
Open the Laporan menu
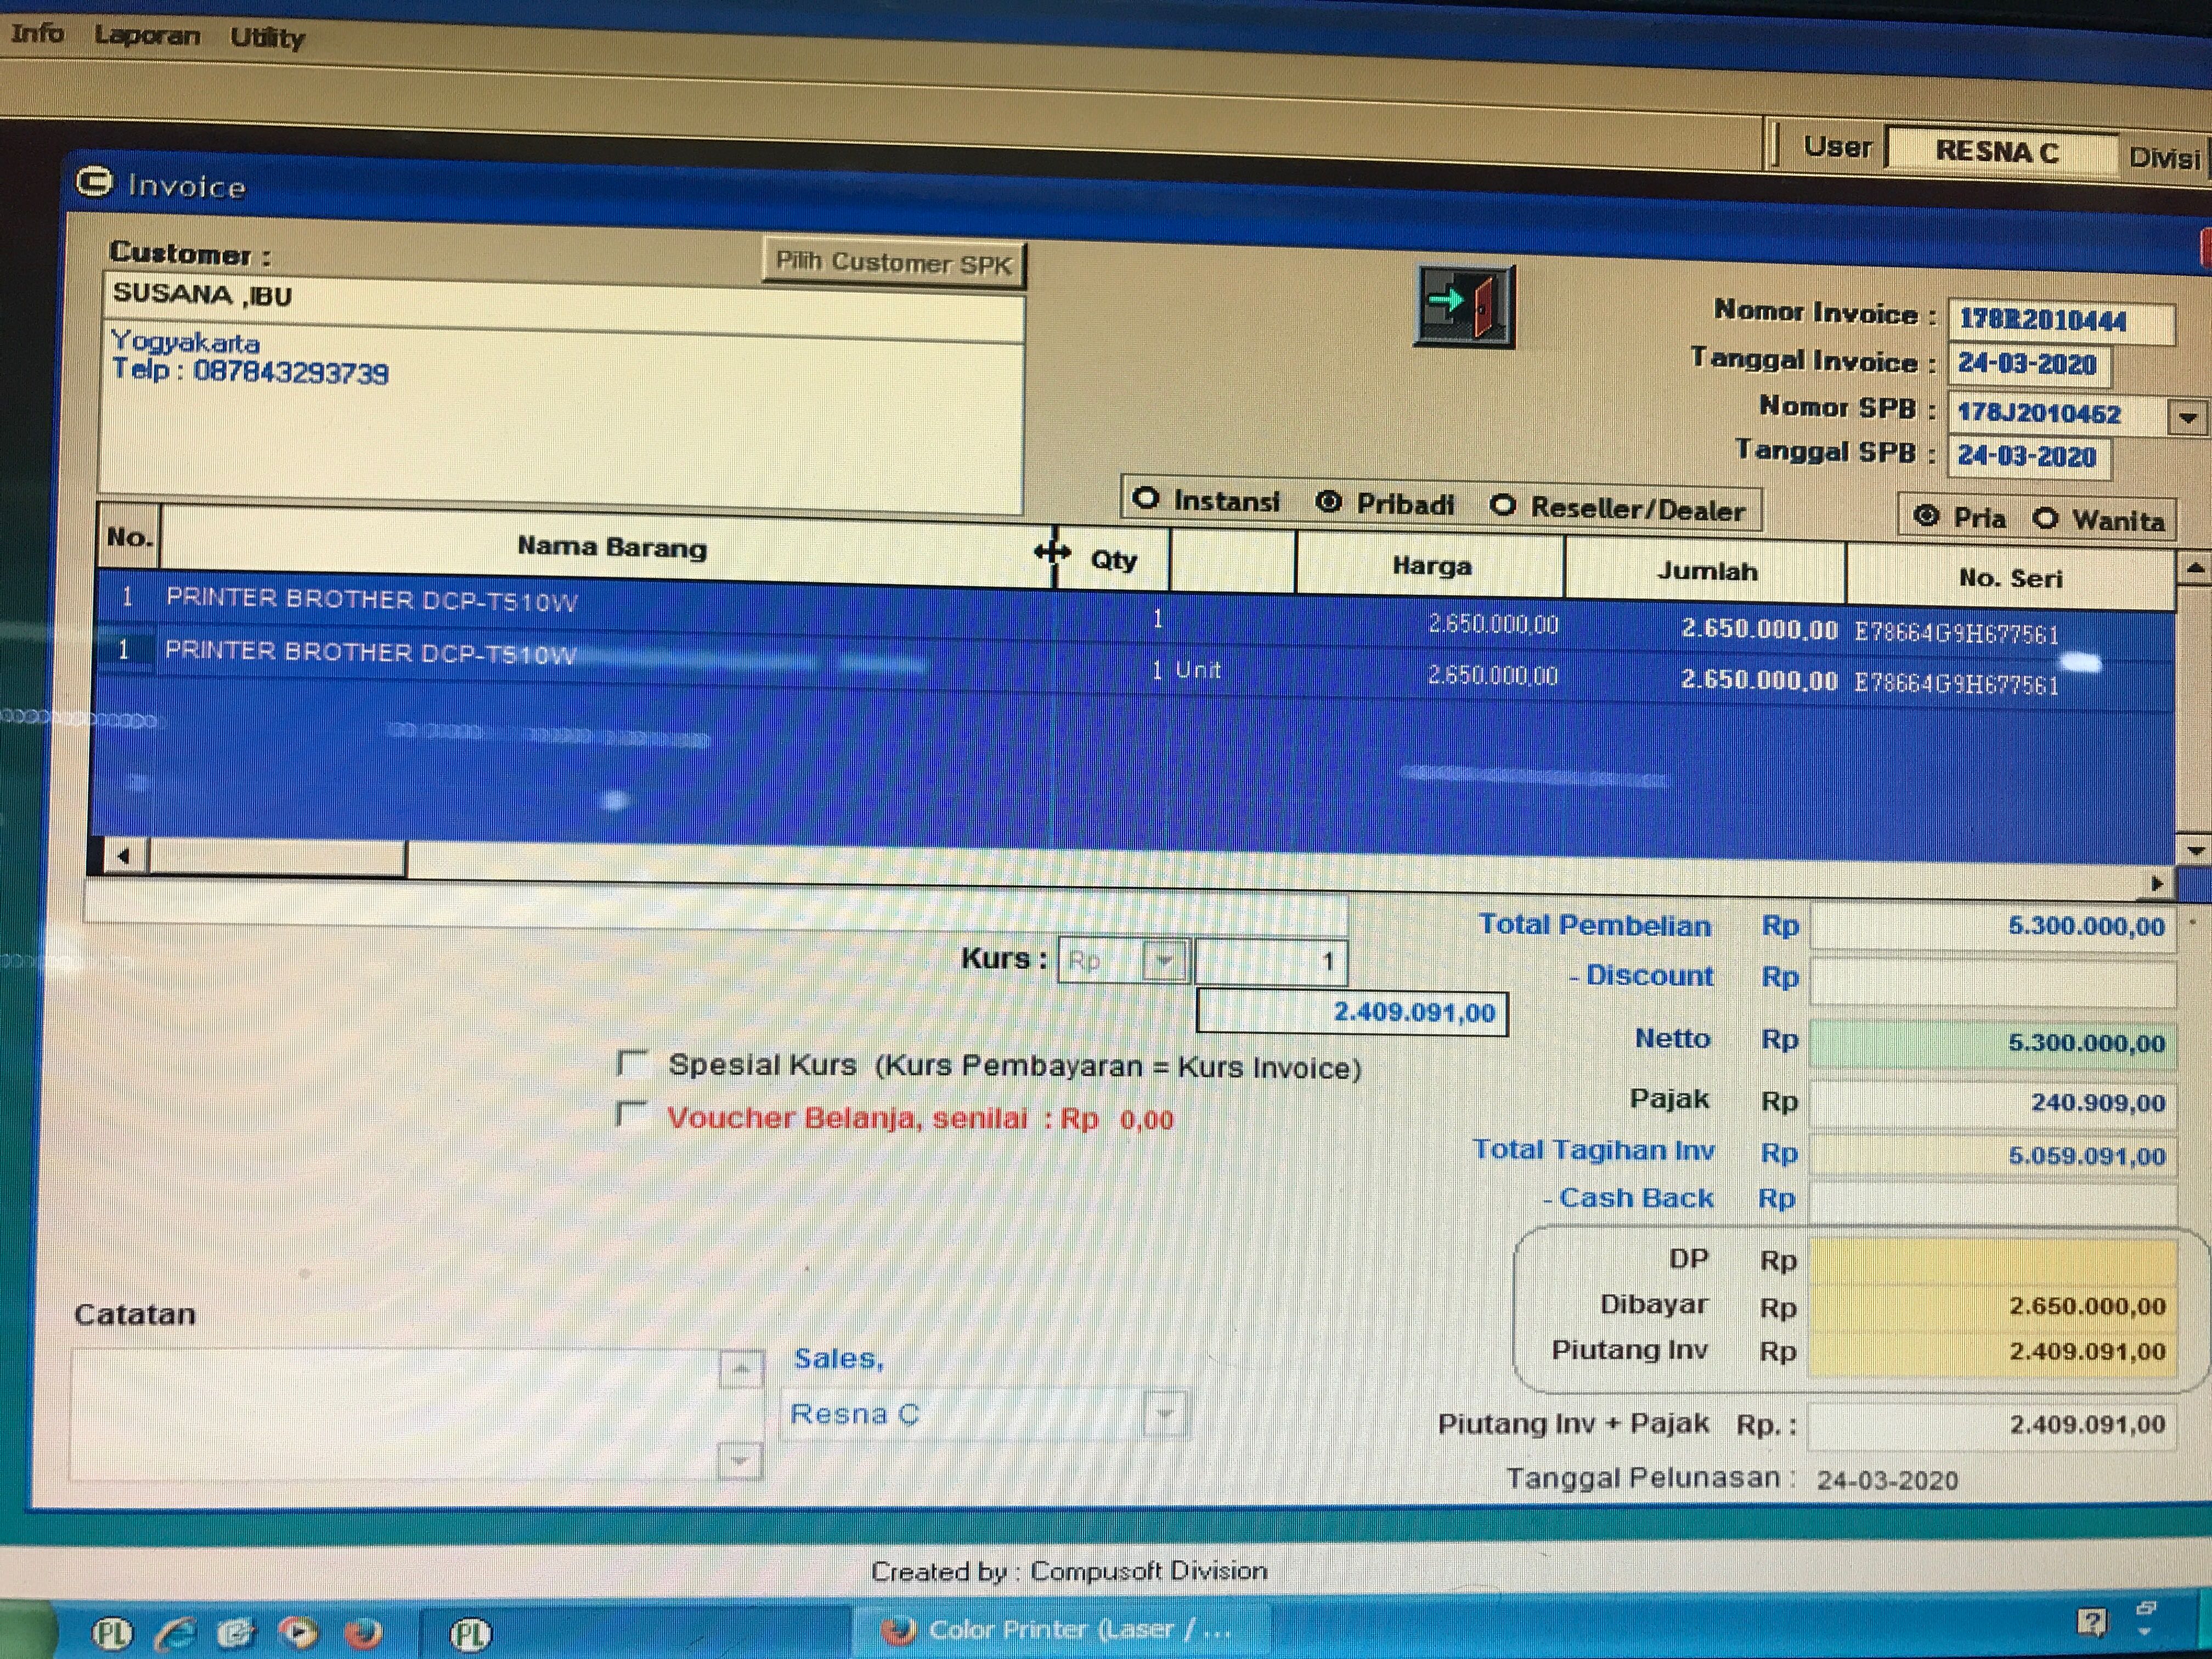tap(147, 35)
